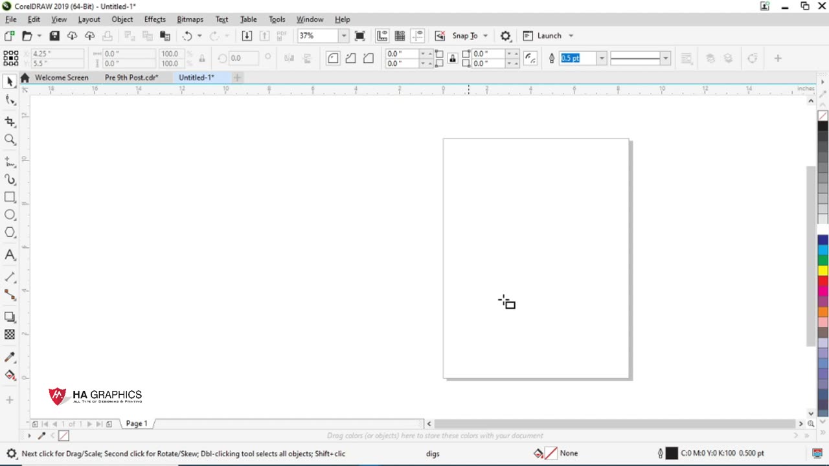The image size is (829, 466).
Task: Expand the Undo history dropdown arrow
Action: pos(199,36)
